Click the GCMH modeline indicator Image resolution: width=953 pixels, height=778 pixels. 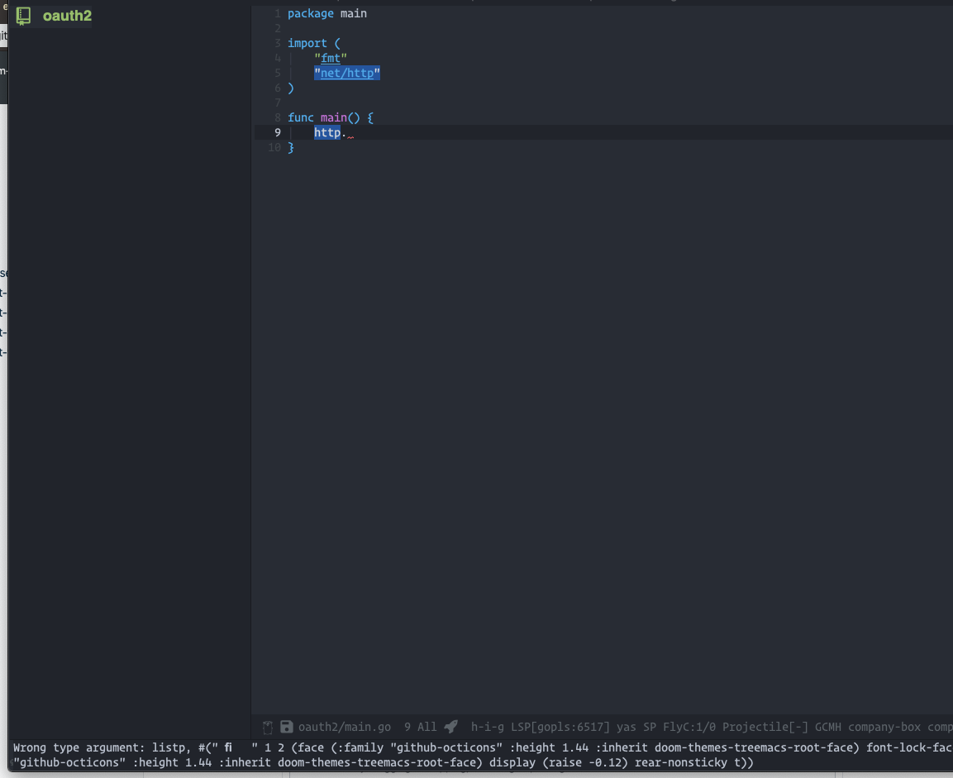click(x=828, y=727)
